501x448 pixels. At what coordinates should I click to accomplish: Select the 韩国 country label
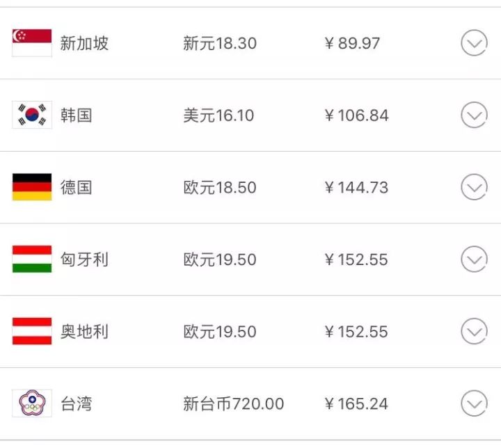[x=77, y=115]
